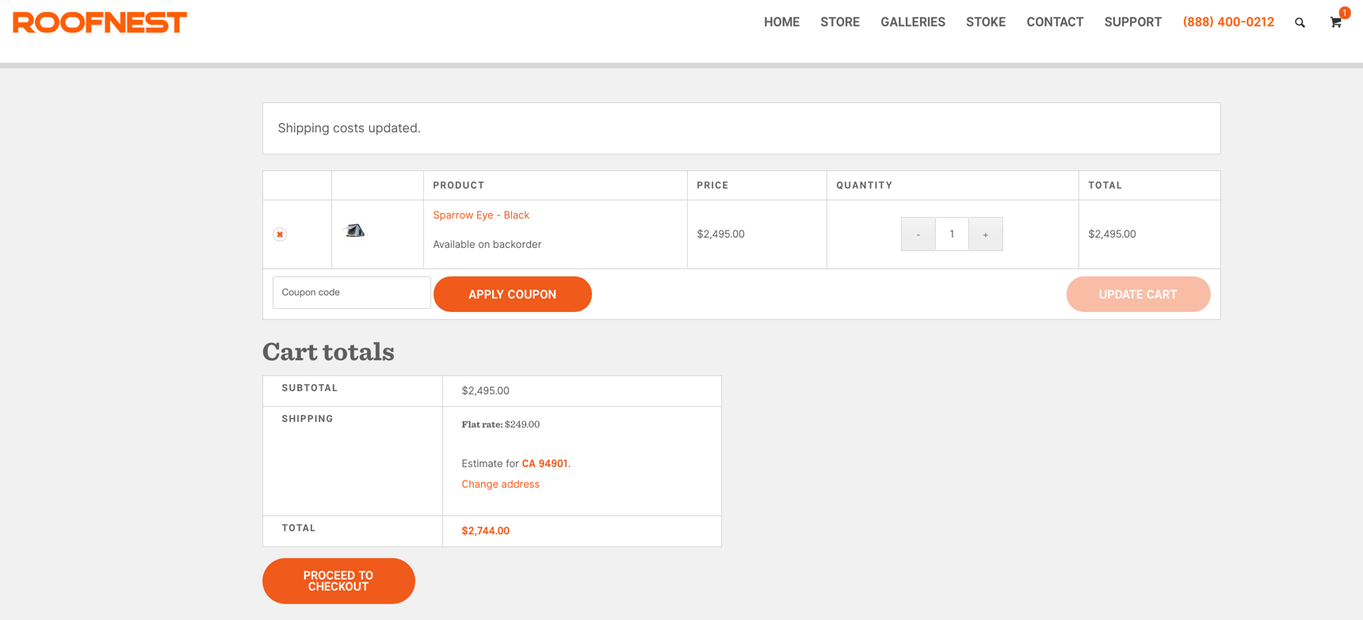Click the 'CA 94901' estimate location
Image resolution: width=1363 pixels, height=620 pixels.
point(544,464)
